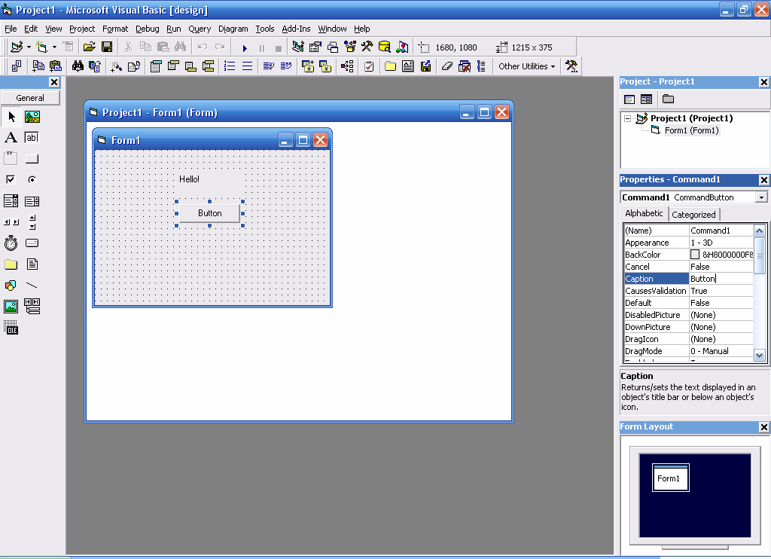Select the Shape tool

point(11,286)
